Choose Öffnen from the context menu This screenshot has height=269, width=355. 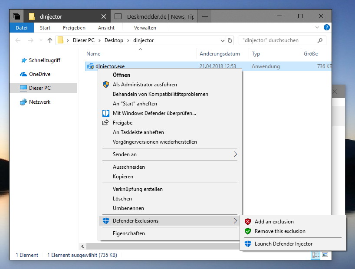[170, 75]
